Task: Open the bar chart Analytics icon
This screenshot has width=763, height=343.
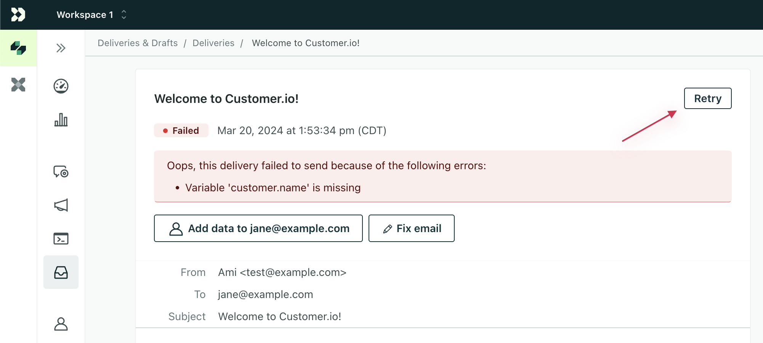Action: (x=61, y=120)
